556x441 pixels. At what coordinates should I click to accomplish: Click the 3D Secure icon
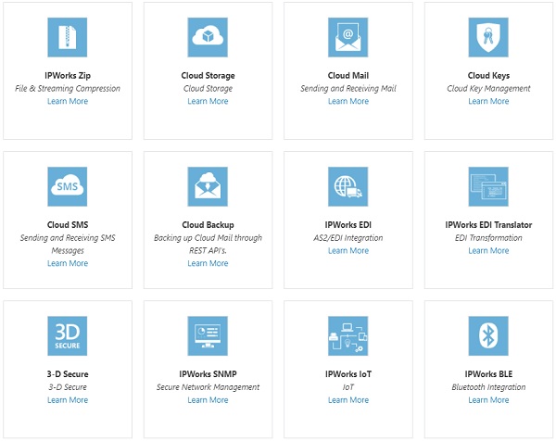pos(68,335)
